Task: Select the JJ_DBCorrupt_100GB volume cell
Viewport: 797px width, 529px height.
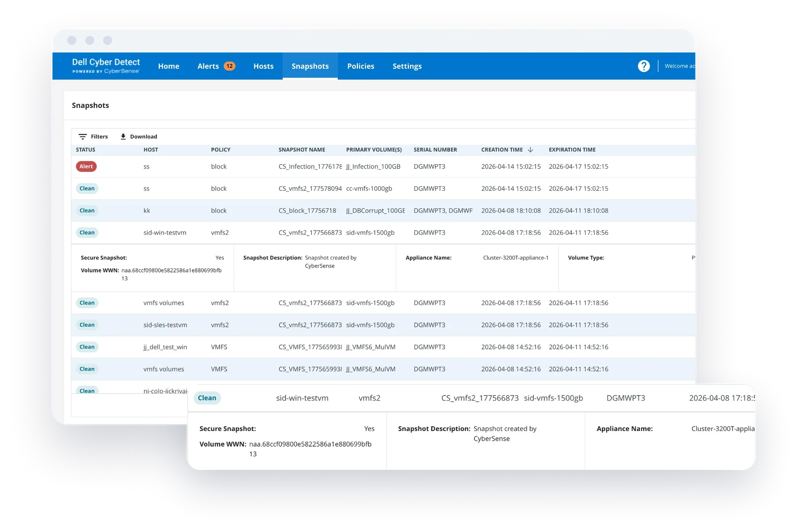Action: [375, 210]
